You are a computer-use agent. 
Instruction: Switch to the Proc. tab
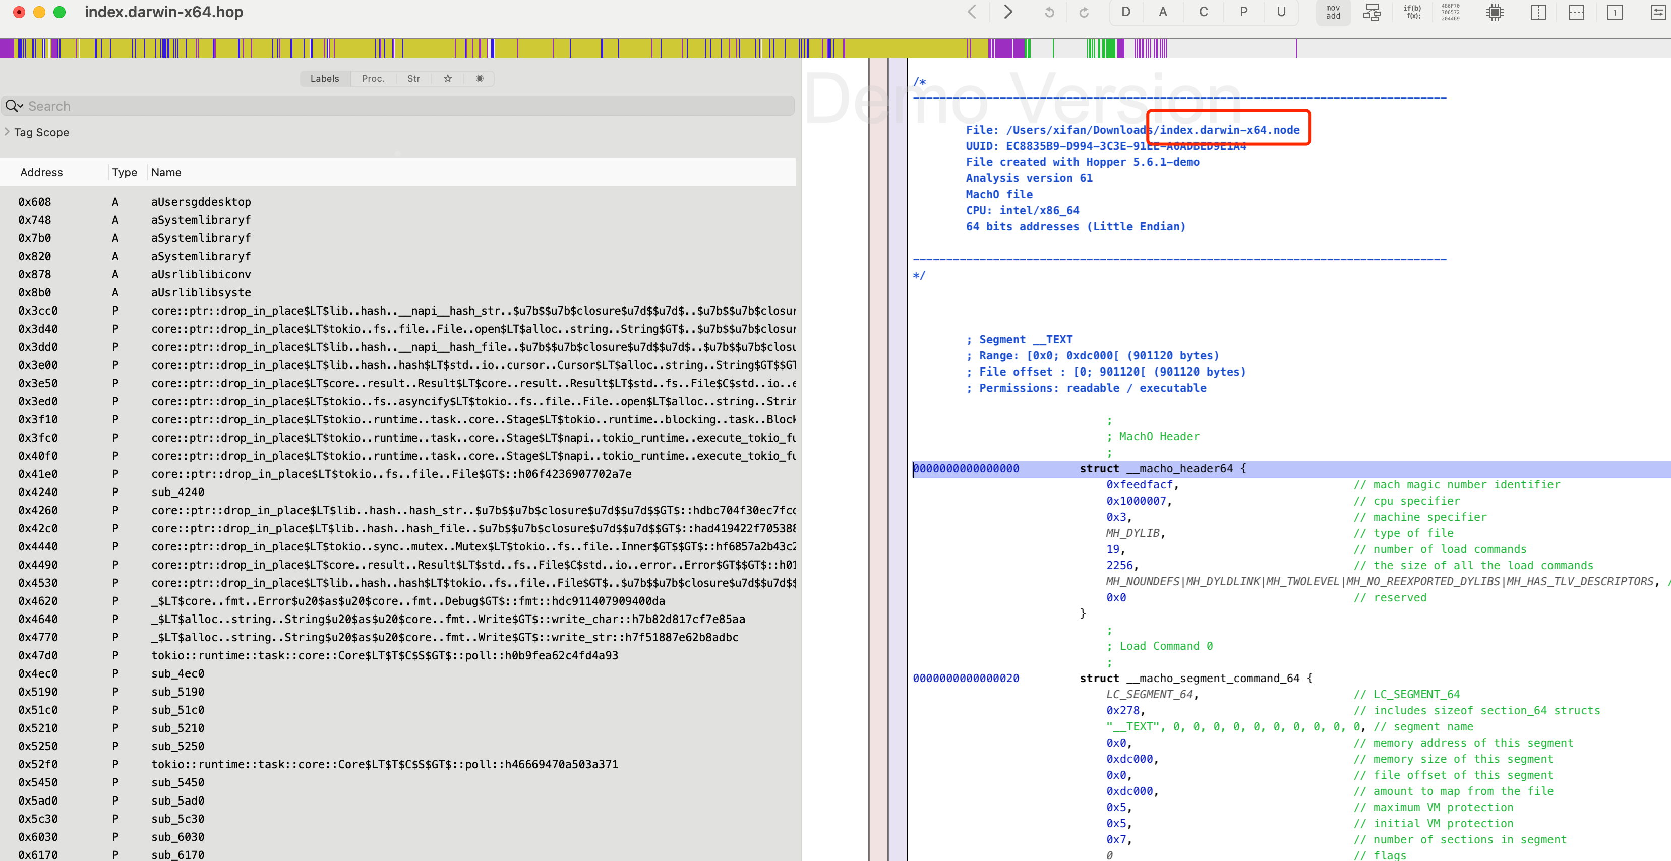[x=373, y=79]
